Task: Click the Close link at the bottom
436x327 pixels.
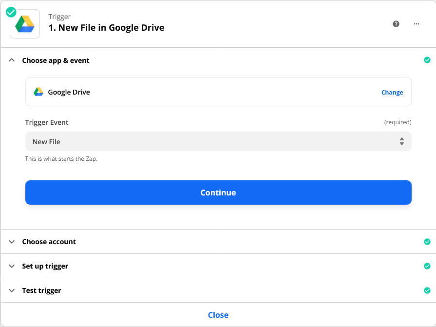Action: tap(218, 315)
